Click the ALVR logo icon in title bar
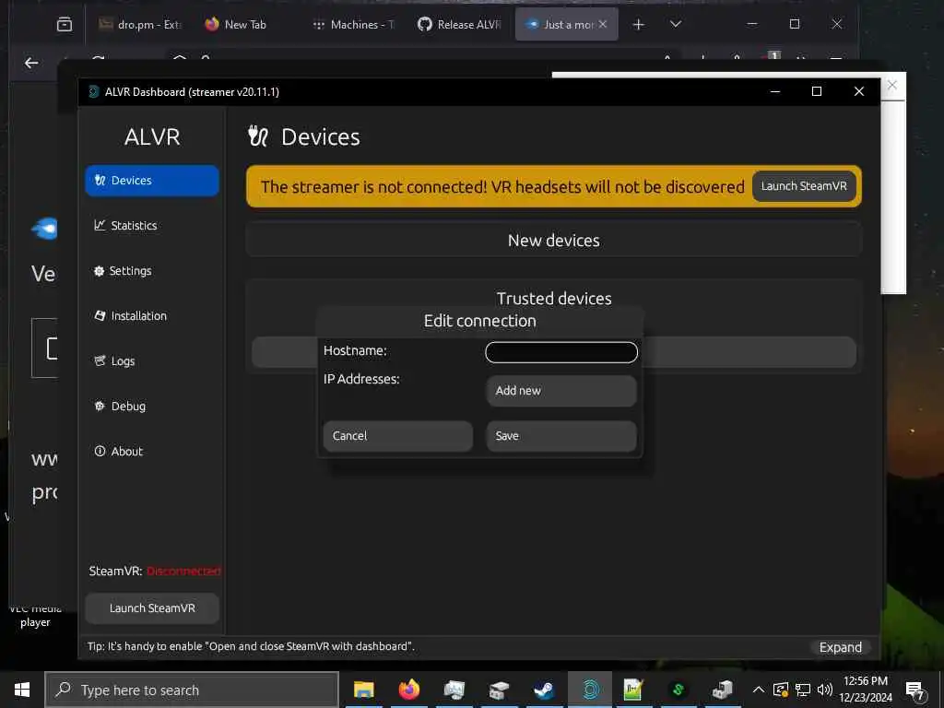 pyautogui.click(x=93, y=91)
